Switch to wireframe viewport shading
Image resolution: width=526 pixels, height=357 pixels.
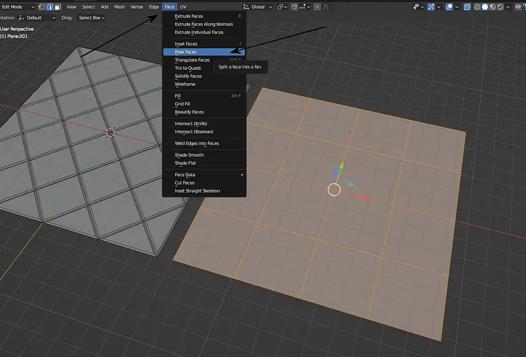click(477, 7)
